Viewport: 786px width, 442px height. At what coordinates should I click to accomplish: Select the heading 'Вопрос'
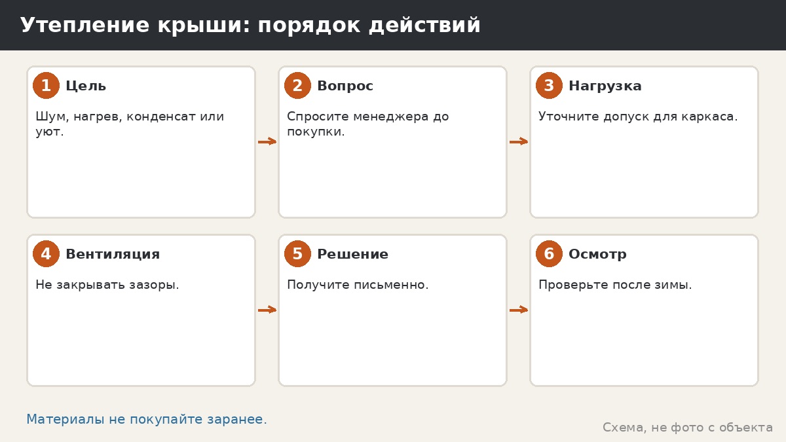tap(345, 86)
